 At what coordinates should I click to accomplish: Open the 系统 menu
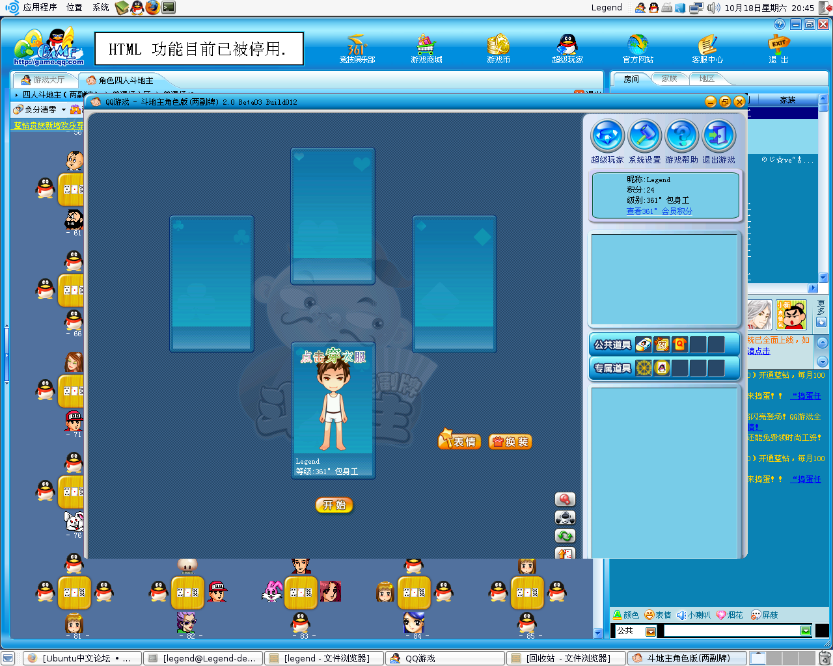click(100, 7)
